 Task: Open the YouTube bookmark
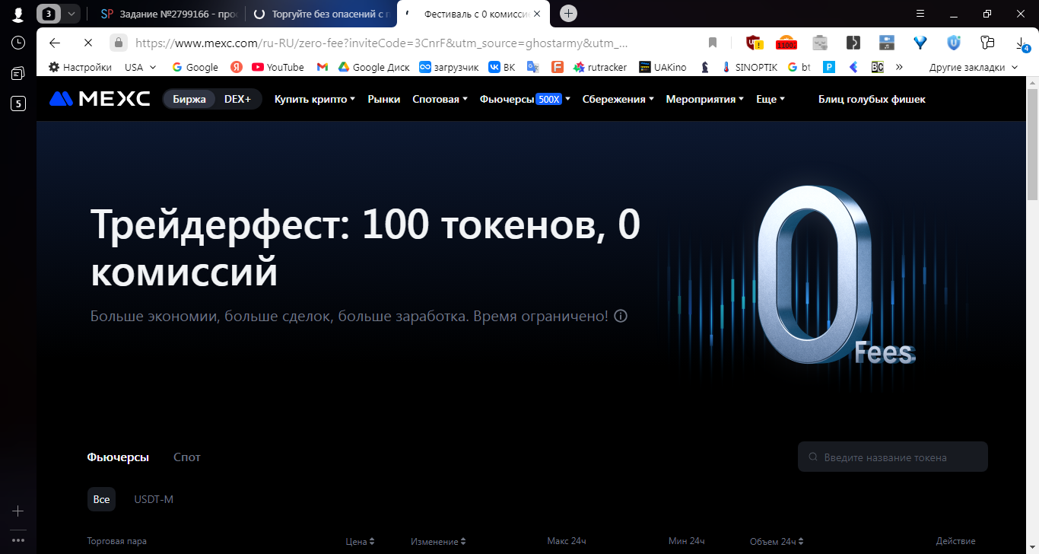pyautogui.click(x=278, y=67)
